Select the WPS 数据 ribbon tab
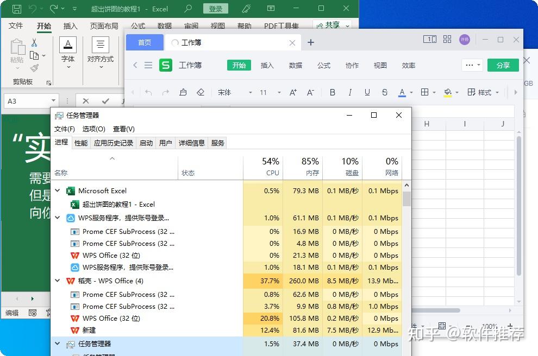This screenshot has height=356, width=538. [296, 65]
